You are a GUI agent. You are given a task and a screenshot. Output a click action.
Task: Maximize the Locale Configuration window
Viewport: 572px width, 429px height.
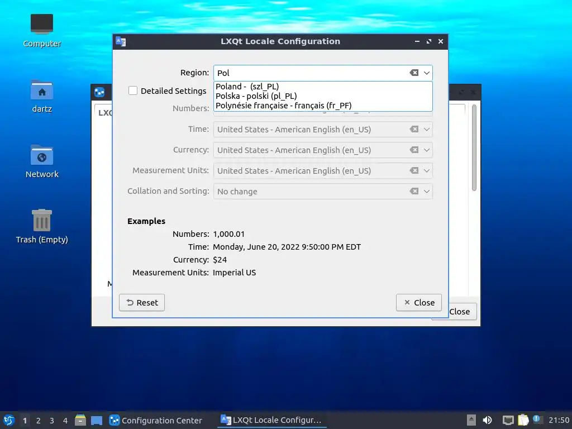click(429, 41)
